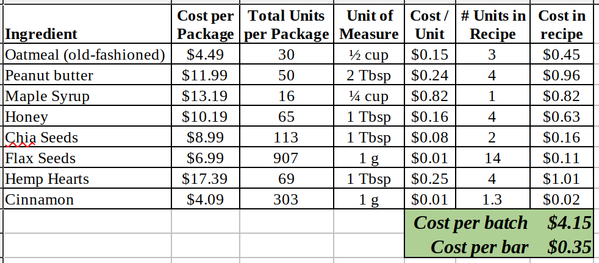Select the Oatmeal (old-fashioned) cell
Viewport: 599px width, 263px height.
pyautogui.click(x=87, y=54)
